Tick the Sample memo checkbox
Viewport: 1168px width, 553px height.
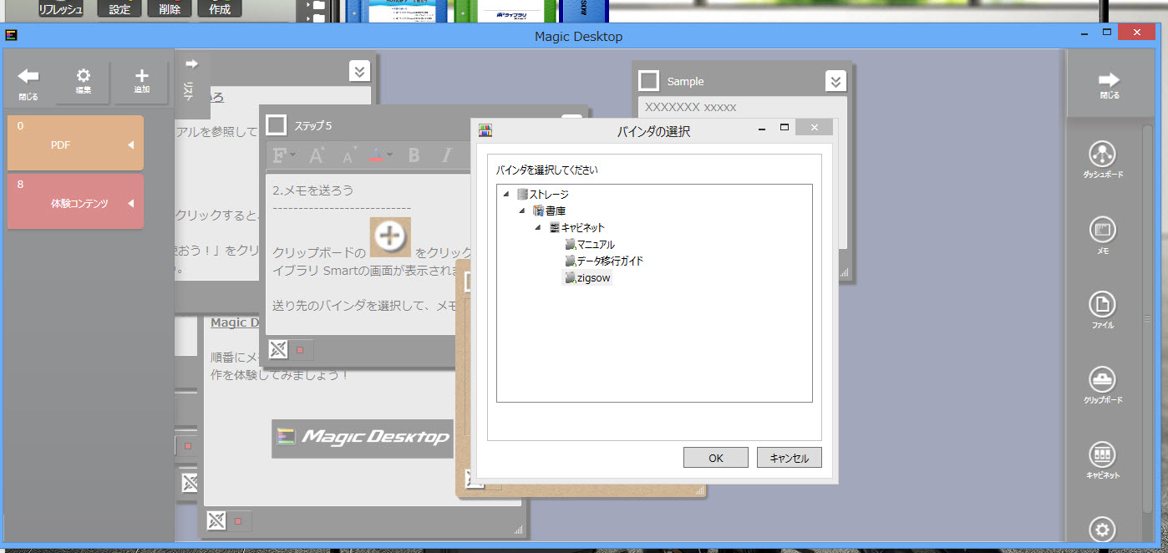(x=648, y=81)
